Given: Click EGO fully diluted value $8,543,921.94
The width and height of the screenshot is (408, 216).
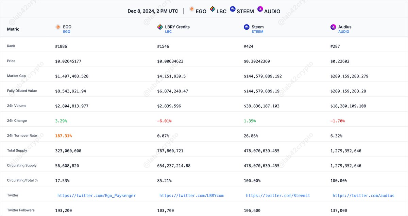Looking at the screenshot, I should (71, 91).
